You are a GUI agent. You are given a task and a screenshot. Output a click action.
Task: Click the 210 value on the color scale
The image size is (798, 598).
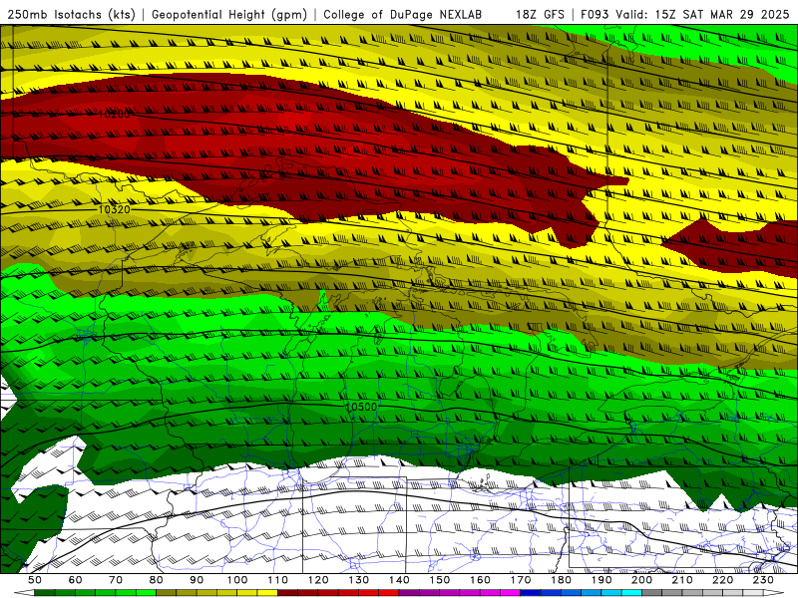point(682,580)
